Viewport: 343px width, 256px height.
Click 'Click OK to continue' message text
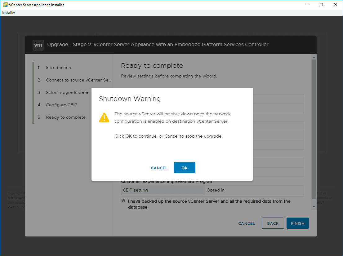168,136
